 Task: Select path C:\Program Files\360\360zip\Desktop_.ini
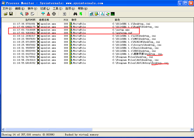140,63
